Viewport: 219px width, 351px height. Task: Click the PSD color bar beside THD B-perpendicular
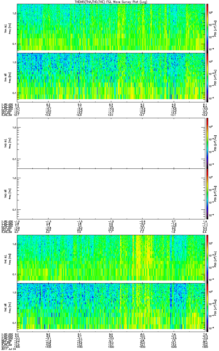(x=207, y=143)
